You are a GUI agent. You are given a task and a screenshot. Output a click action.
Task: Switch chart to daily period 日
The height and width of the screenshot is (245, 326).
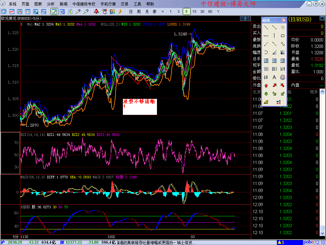point(131,11)
